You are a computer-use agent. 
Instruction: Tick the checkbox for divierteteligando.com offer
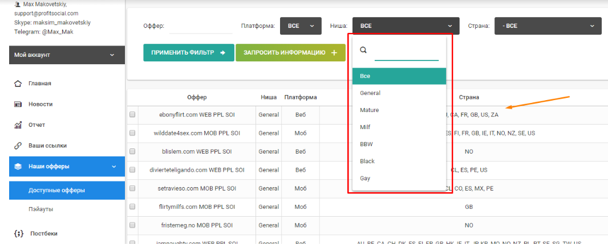pos(132,169)
